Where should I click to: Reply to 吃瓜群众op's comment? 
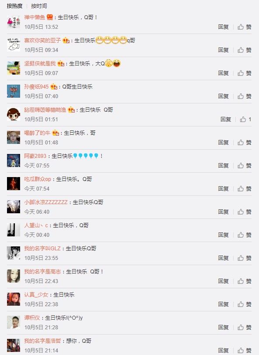tap(223, 188)
